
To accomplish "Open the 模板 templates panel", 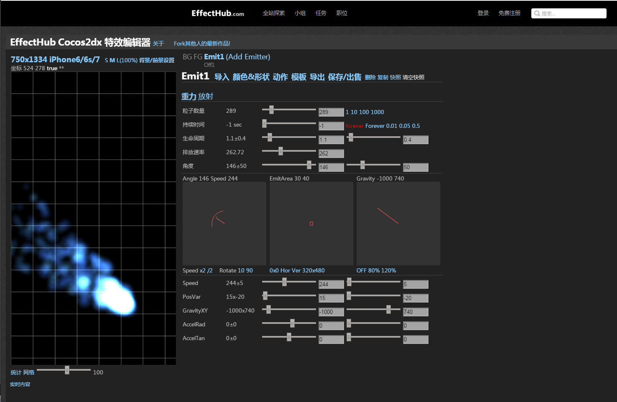I will (x=298, y=77).
